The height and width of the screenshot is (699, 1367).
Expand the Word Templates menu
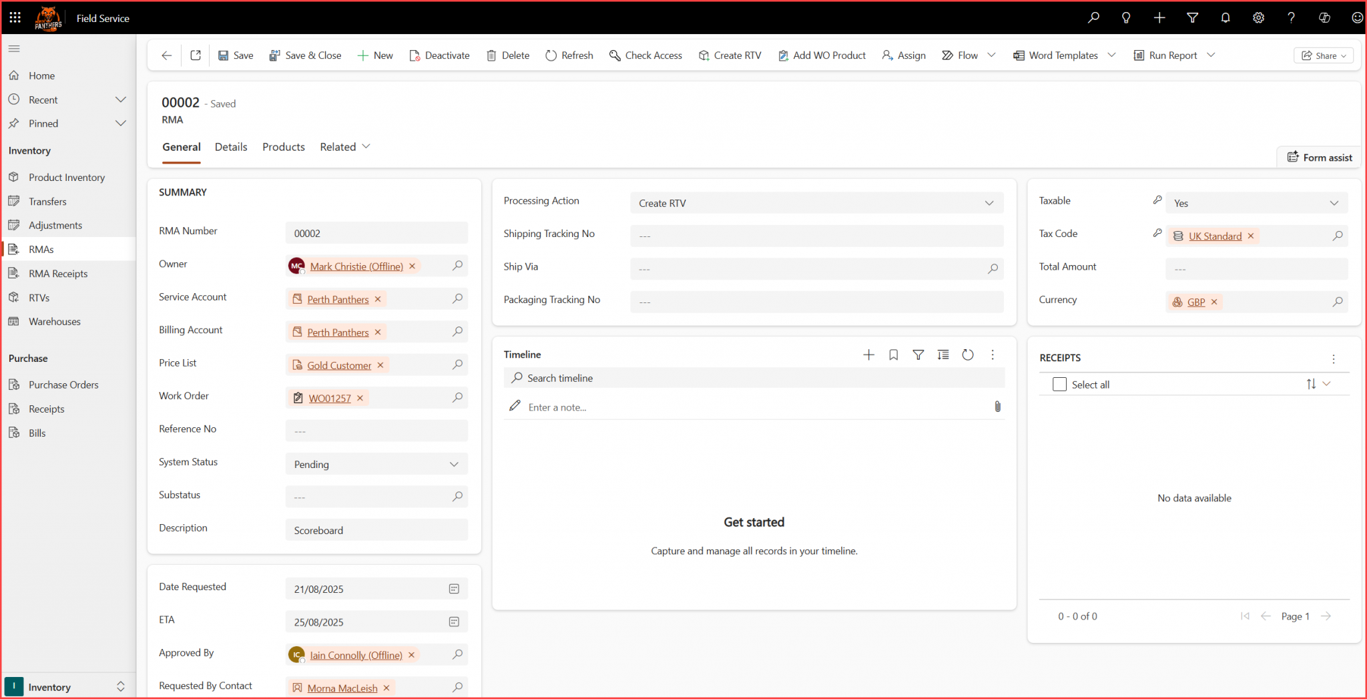point(1111,55)
